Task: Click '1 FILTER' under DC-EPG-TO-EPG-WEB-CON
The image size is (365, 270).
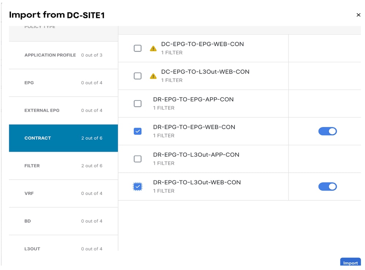Action: [172, 53]
